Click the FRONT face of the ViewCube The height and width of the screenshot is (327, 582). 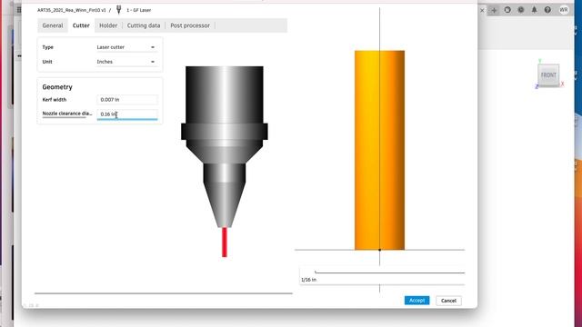[x=548, y=75]
